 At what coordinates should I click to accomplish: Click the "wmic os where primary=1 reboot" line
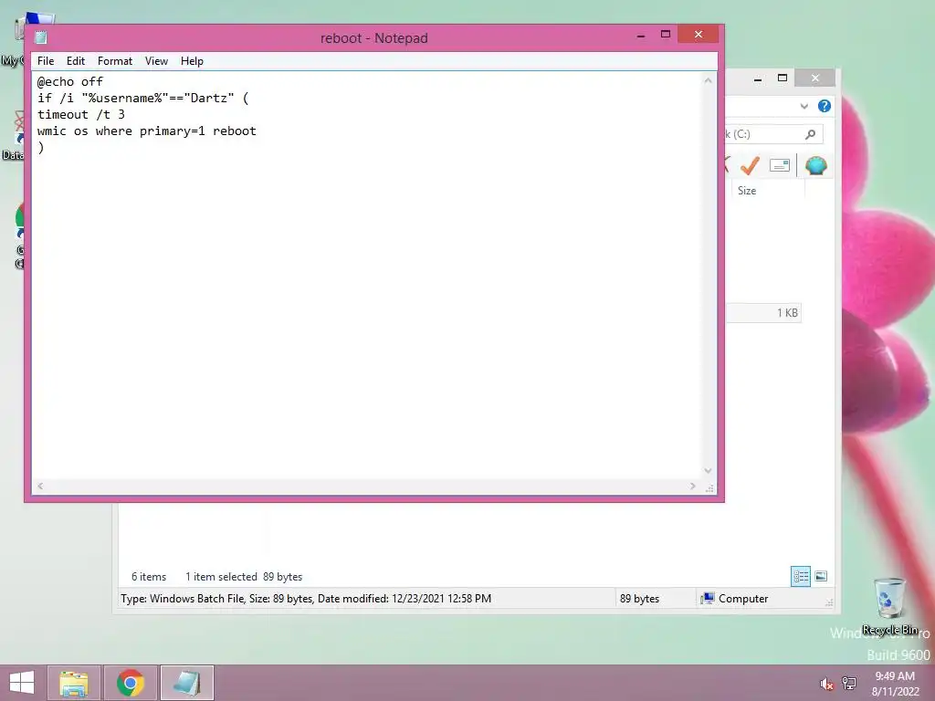(147, 131)
